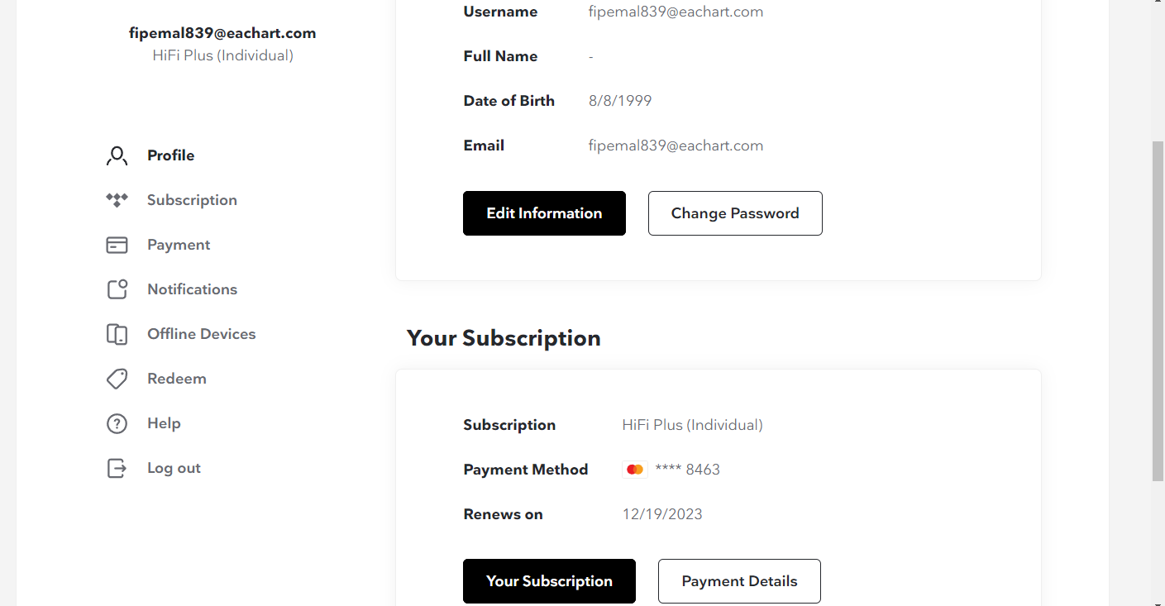Click the Change Password button
The width and height of the screenshot is (1165, 606).
point(735,213)
